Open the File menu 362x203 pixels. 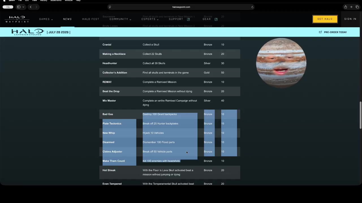pyautogui.click(x=20, y=1)
